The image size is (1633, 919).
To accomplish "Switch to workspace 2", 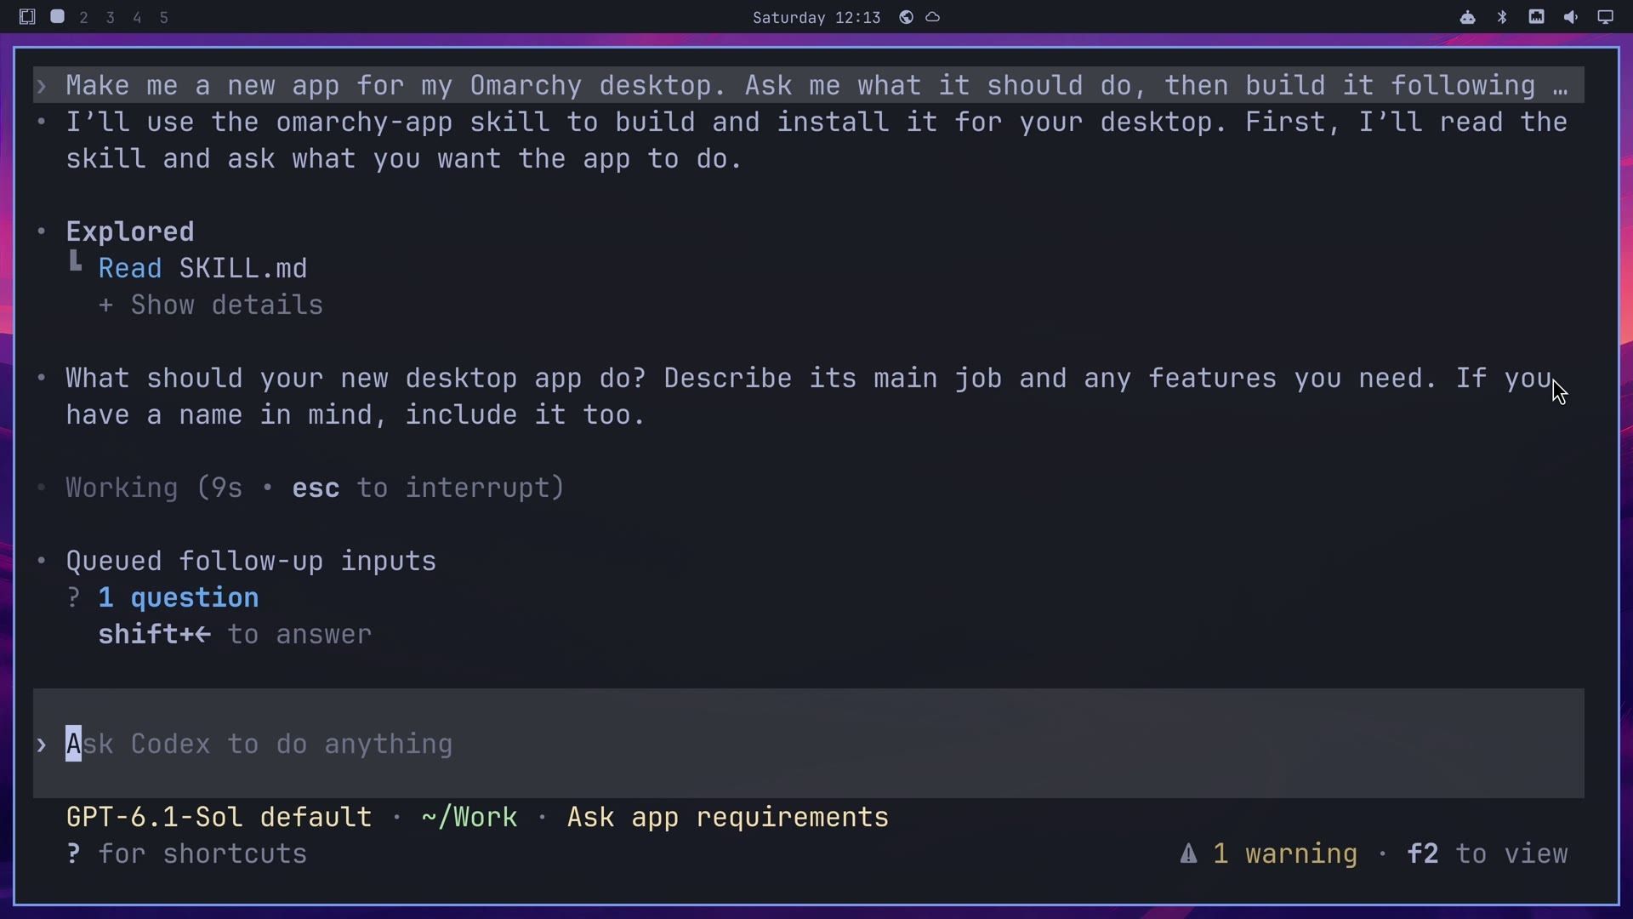I will 83,17.
